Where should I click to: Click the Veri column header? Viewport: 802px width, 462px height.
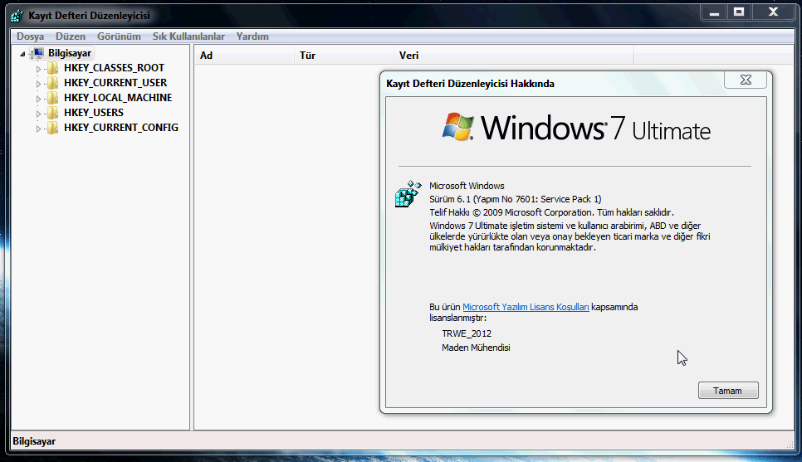pyautogui.click(x=513, y=56)
